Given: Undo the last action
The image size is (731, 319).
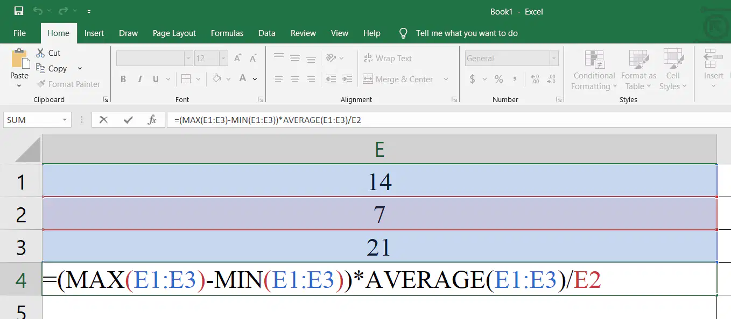Looking at the screenshot, I should (37, 11).
